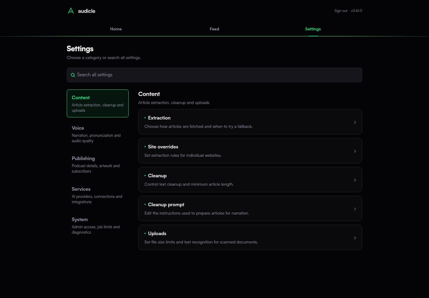
Task: Click the search magnifier icon
Action: pos(73,75)
